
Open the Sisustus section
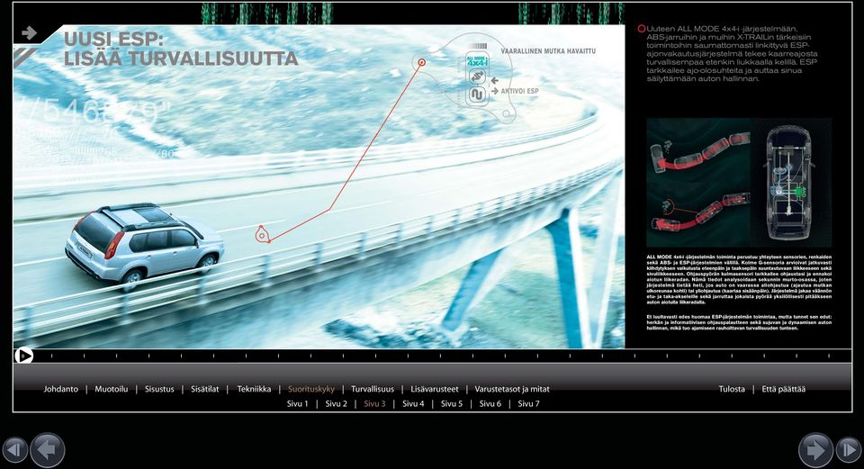pyautogui.click(x=159, y=389)
